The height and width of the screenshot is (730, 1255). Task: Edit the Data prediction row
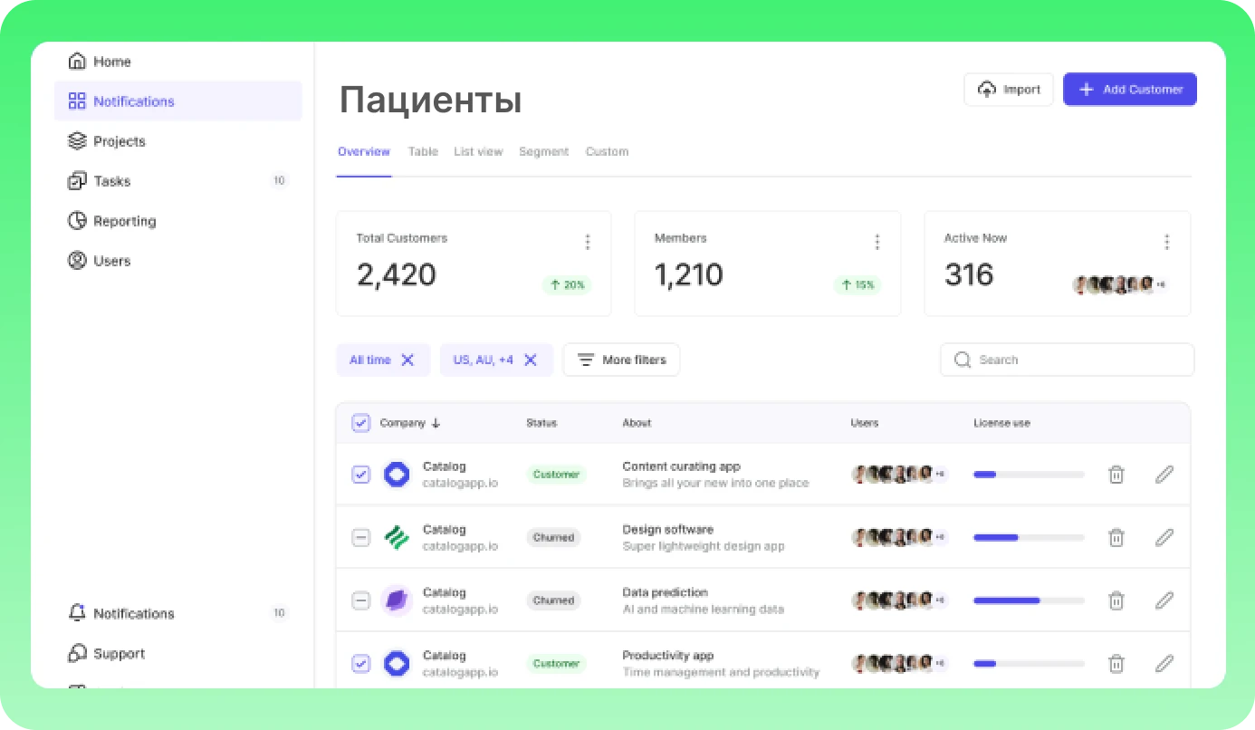coord(1164,600)
